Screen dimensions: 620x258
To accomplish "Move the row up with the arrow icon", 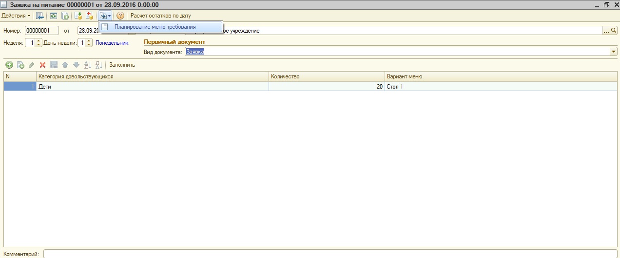I will point(65,65).
